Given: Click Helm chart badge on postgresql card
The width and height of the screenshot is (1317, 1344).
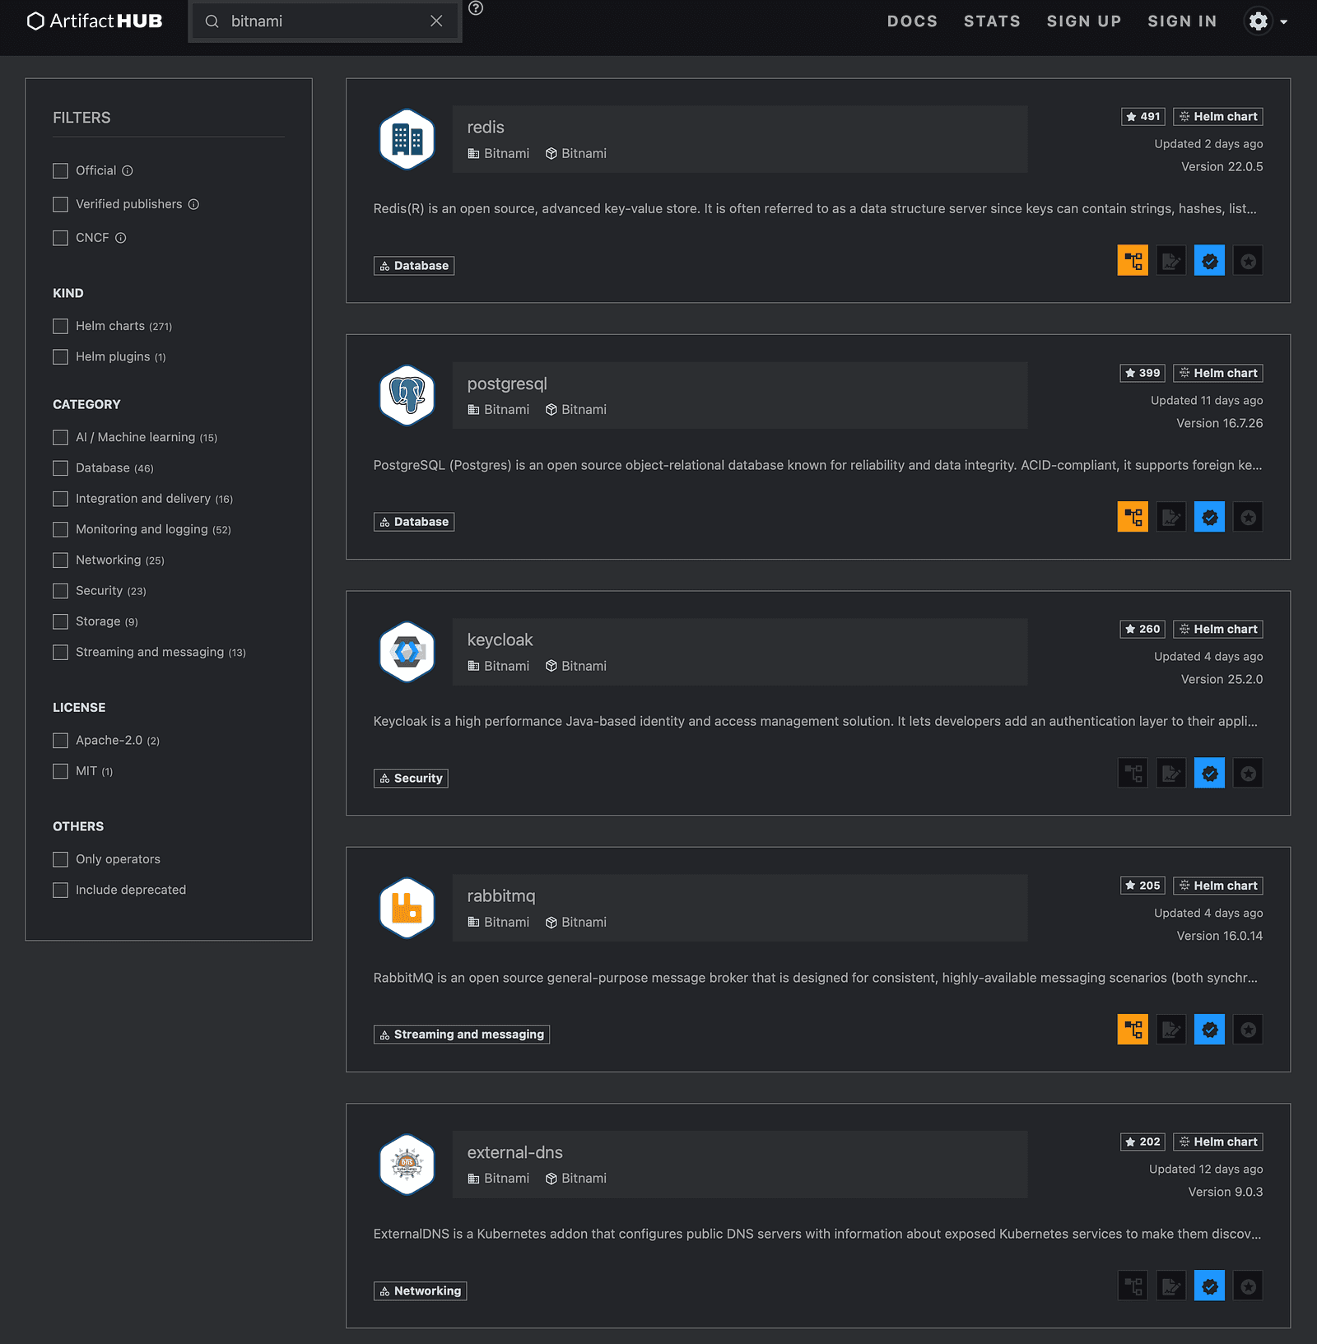Looking at the screenshot, I should point(1218,374).
